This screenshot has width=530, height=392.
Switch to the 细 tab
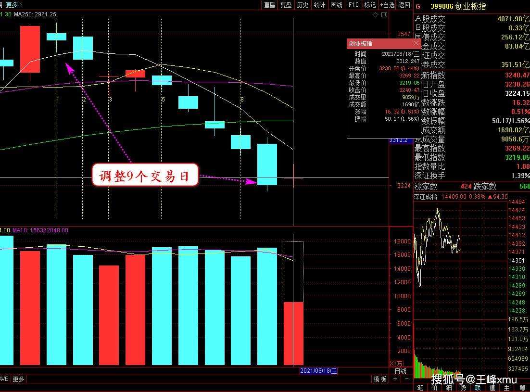(449, 388)
